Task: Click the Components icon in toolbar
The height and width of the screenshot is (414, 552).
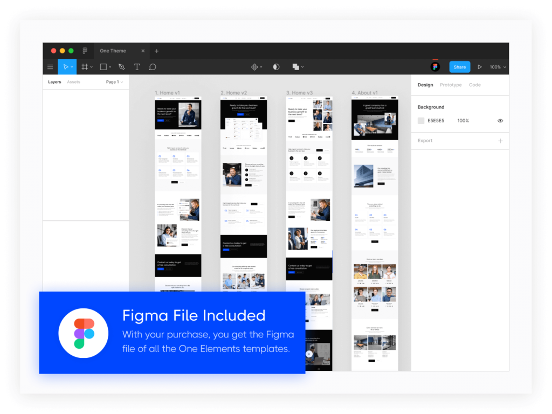Action: tap(254, 67)
